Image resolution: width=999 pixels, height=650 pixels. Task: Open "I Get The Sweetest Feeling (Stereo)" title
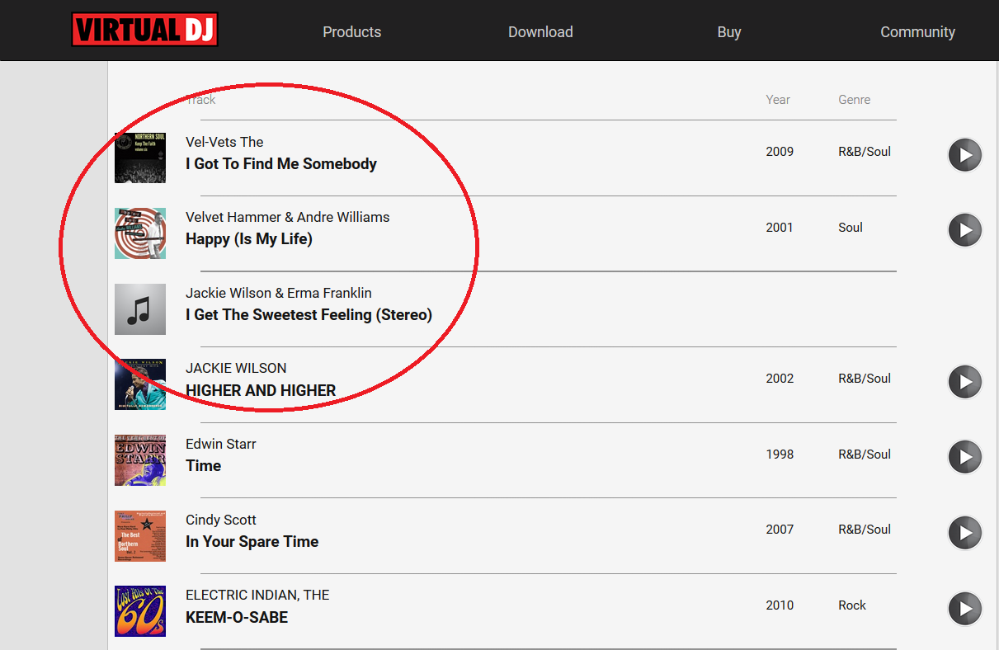point(309,315)
